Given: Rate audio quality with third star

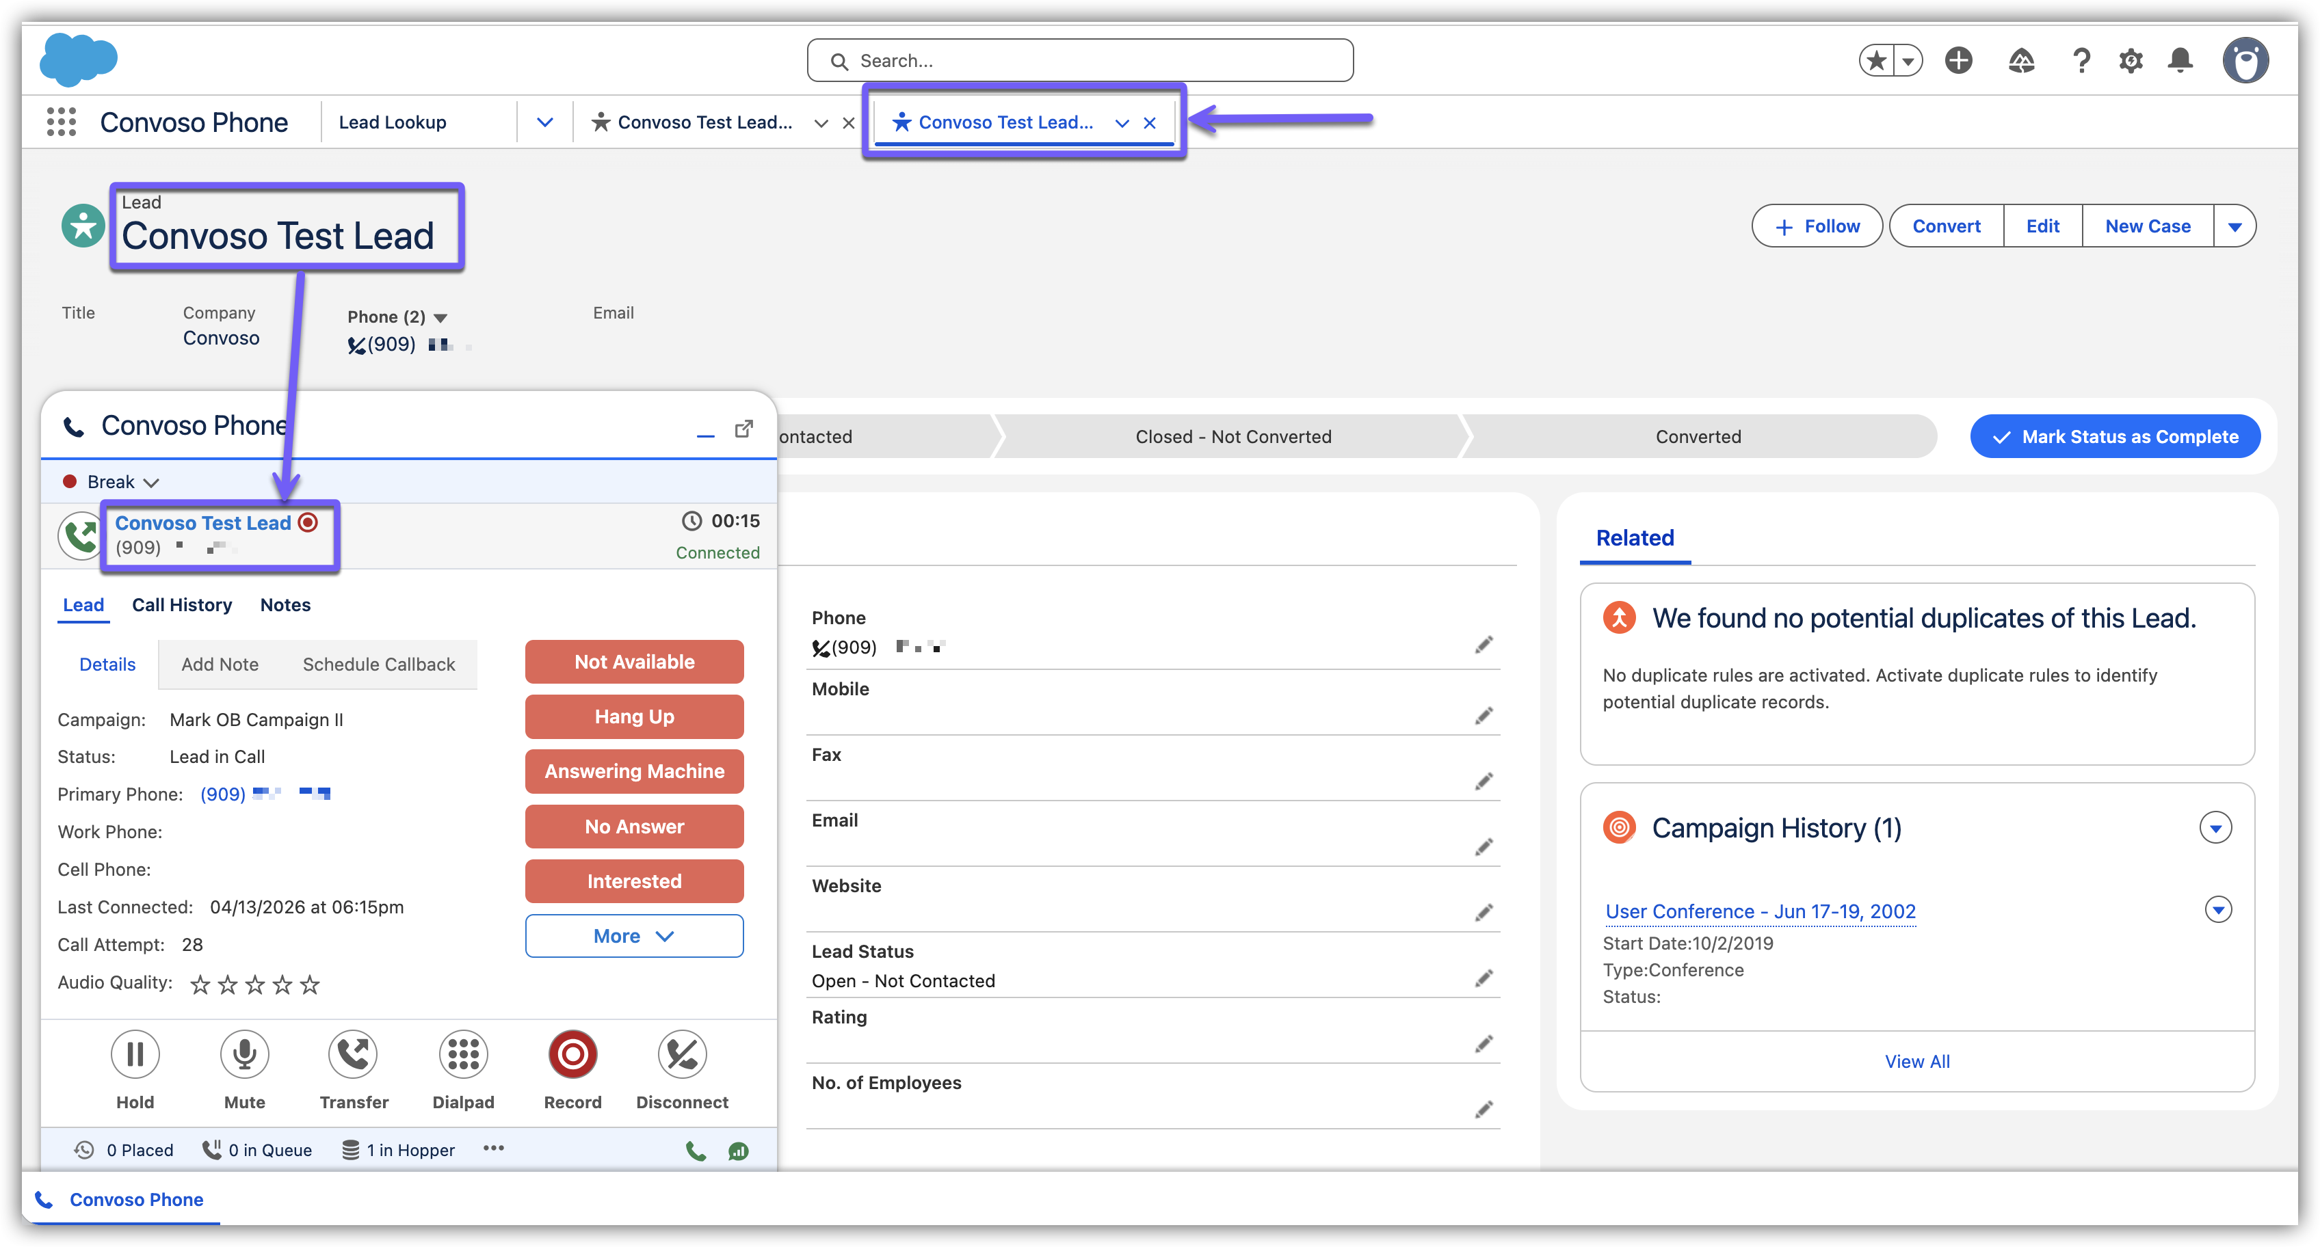Looking at the screenshot, I should point(255,985).
